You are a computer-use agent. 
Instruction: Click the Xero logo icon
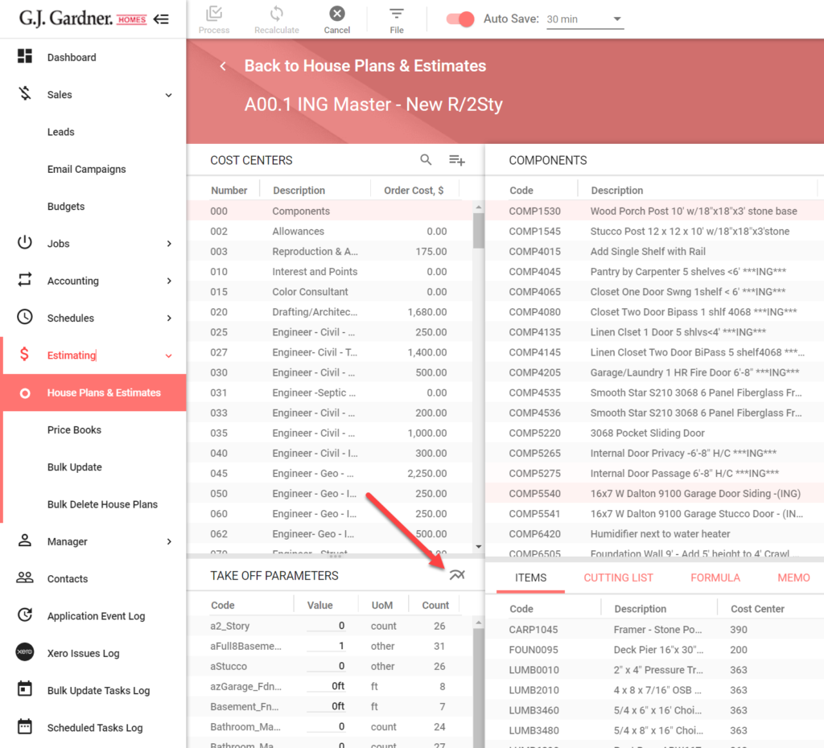(25, 651)
